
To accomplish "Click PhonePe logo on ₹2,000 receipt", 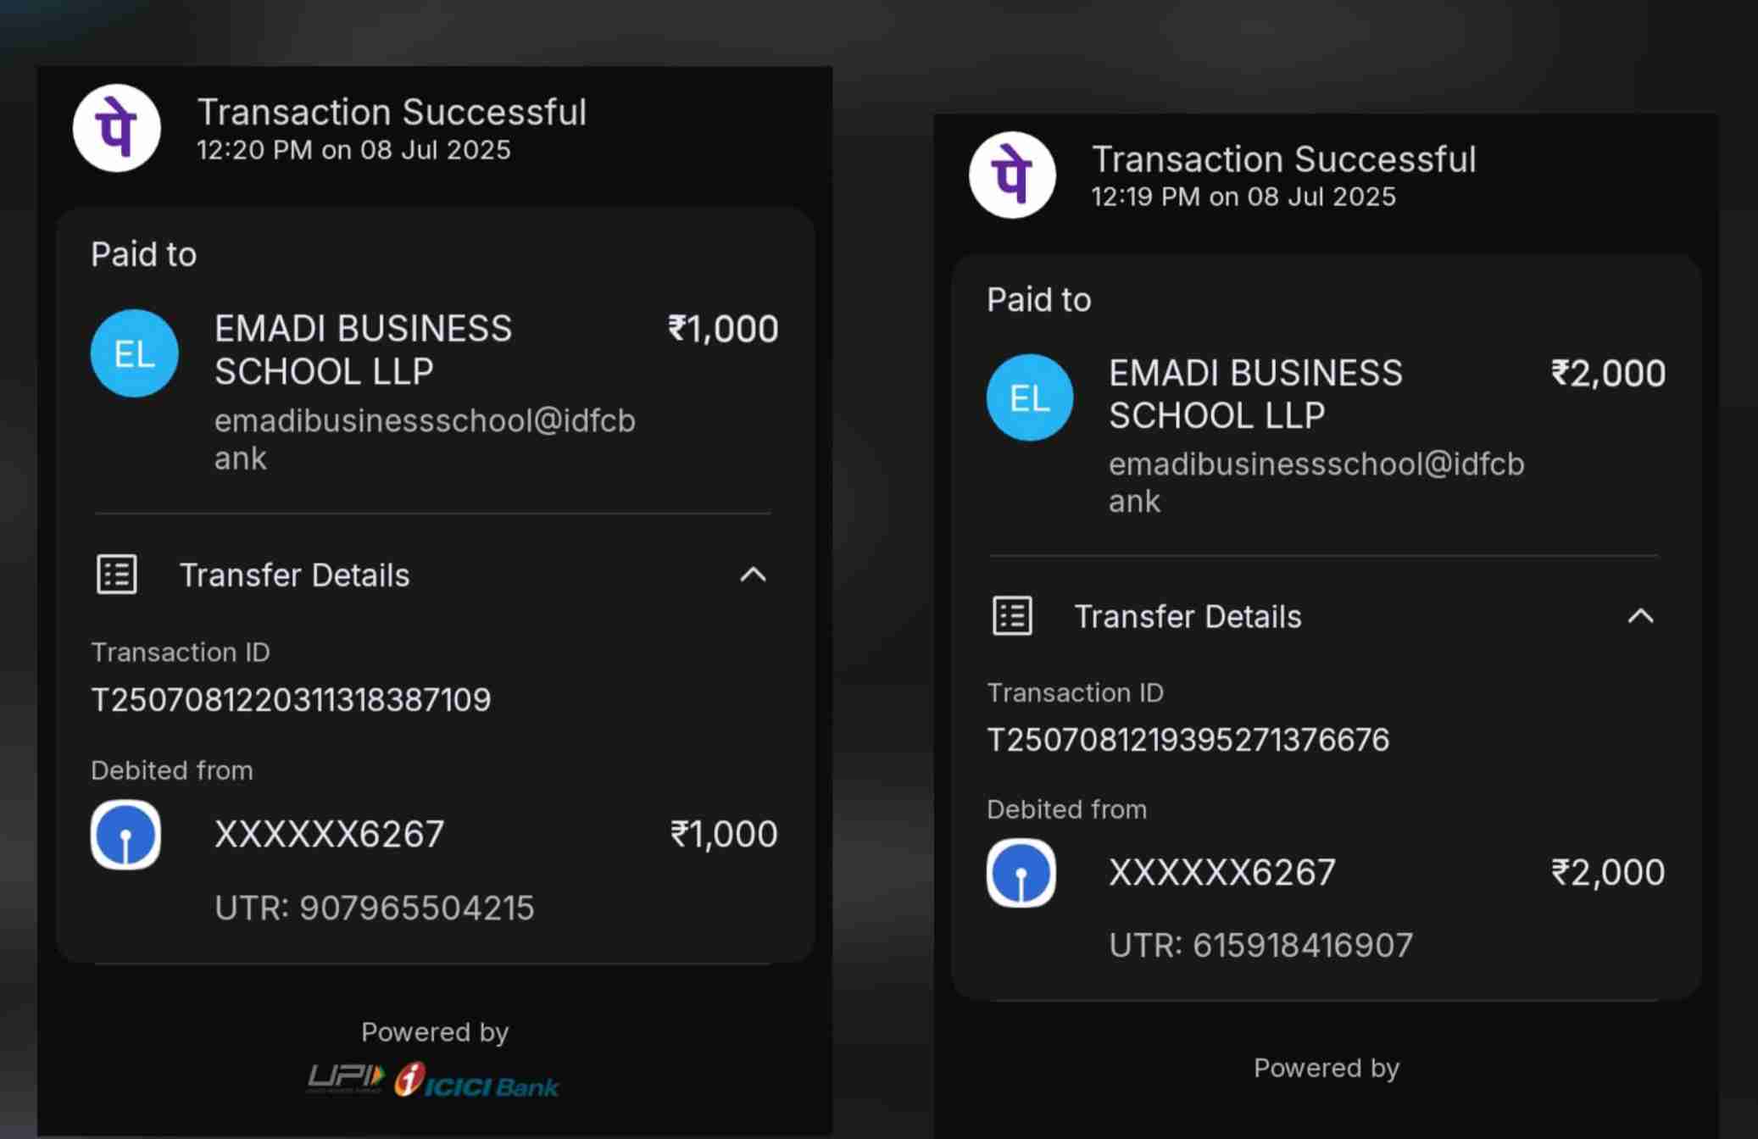I will coord(1012,175).
